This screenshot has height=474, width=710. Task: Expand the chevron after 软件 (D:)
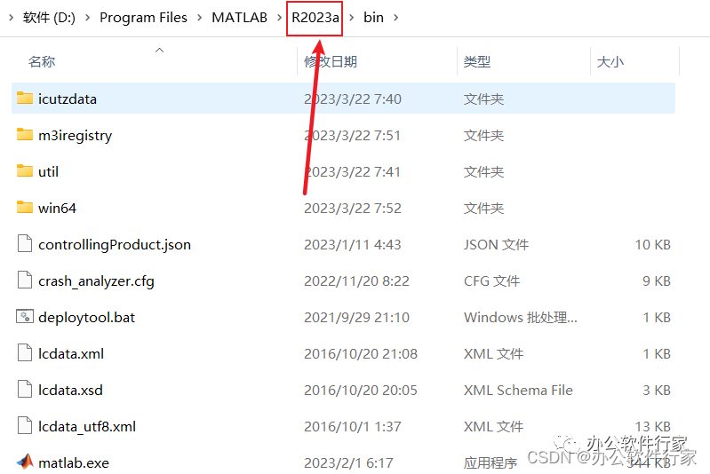87,17
